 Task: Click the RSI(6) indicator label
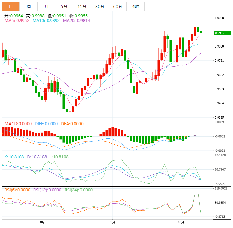point(17,190)
